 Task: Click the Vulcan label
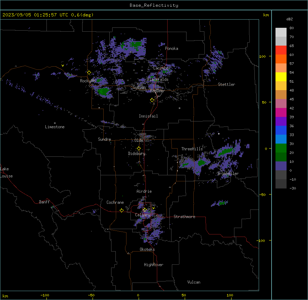pyautogui.click(x=194, y=282)
